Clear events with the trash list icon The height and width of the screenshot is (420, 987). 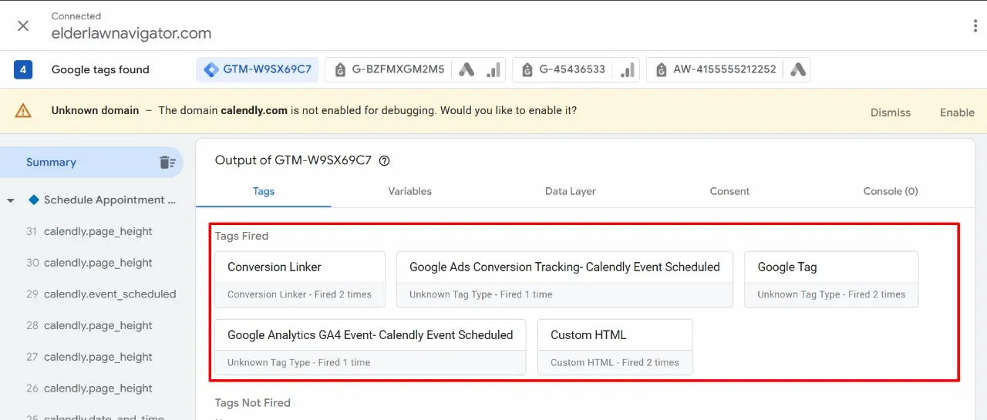pos(167,163)
